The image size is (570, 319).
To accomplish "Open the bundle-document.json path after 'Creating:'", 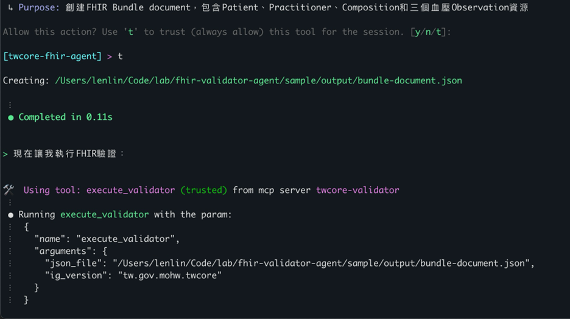I will coord(258,81).
